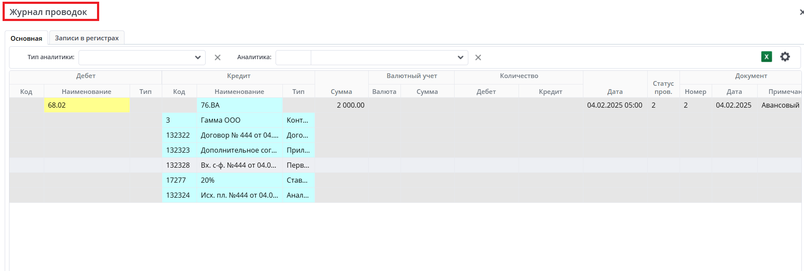Clear the Аналитика filter with X
Screen dimensions: 804x271
click(478, 57)
